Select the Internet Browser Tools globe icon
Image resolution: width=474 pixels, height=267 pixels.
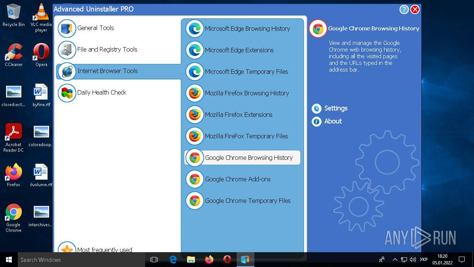pyautogui.click(x=67, y=72)
